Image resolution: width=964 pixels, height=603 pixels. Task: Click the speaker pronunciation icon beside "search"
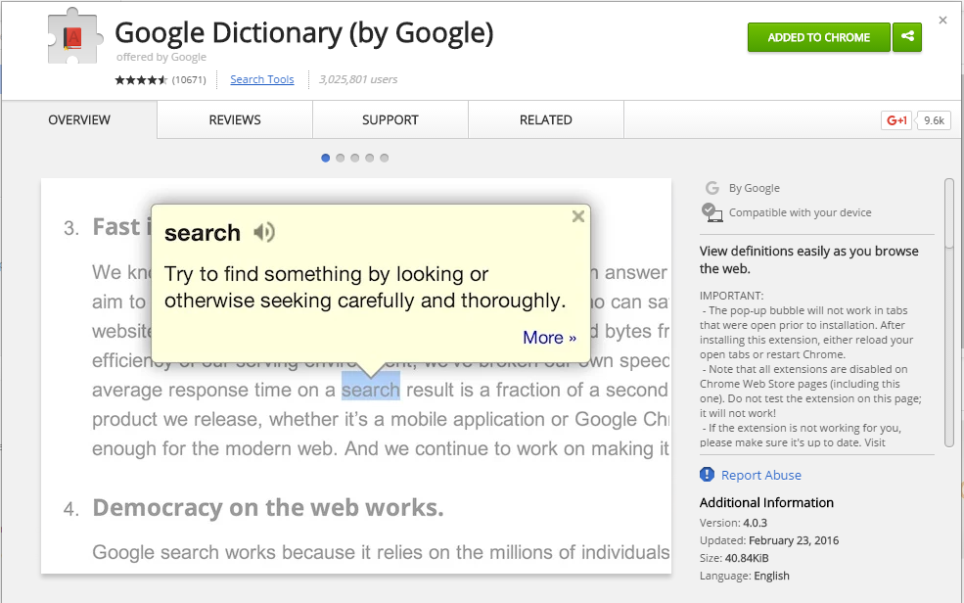[x=263, y=233]
